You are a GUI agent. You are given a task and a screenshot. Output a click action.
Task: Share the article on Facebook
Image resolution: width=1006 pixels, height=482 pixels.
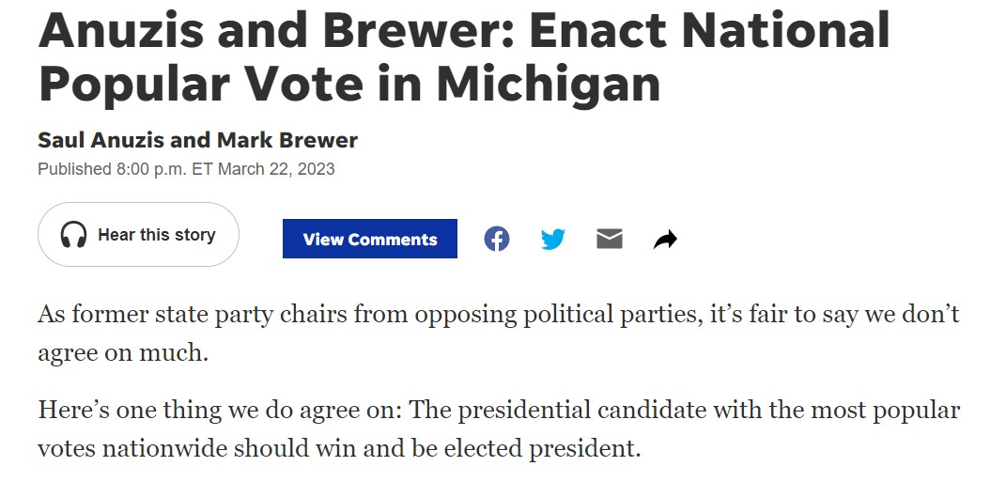pyautogui.click(x=497, y=239)
